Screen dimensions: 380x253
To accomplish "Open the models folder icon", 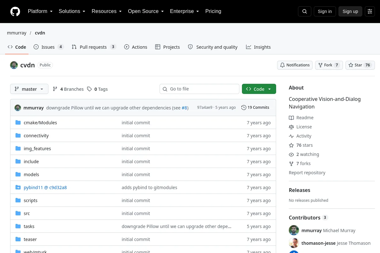I will pos(18,175).
